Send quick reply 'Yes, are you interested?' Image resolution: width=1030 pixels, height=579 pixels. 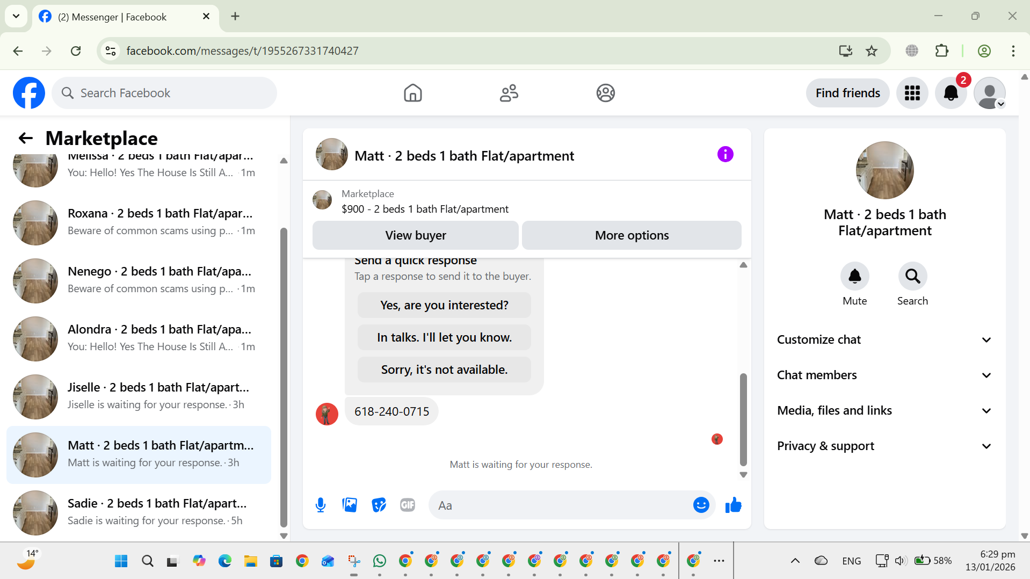(x=444, y=305)
